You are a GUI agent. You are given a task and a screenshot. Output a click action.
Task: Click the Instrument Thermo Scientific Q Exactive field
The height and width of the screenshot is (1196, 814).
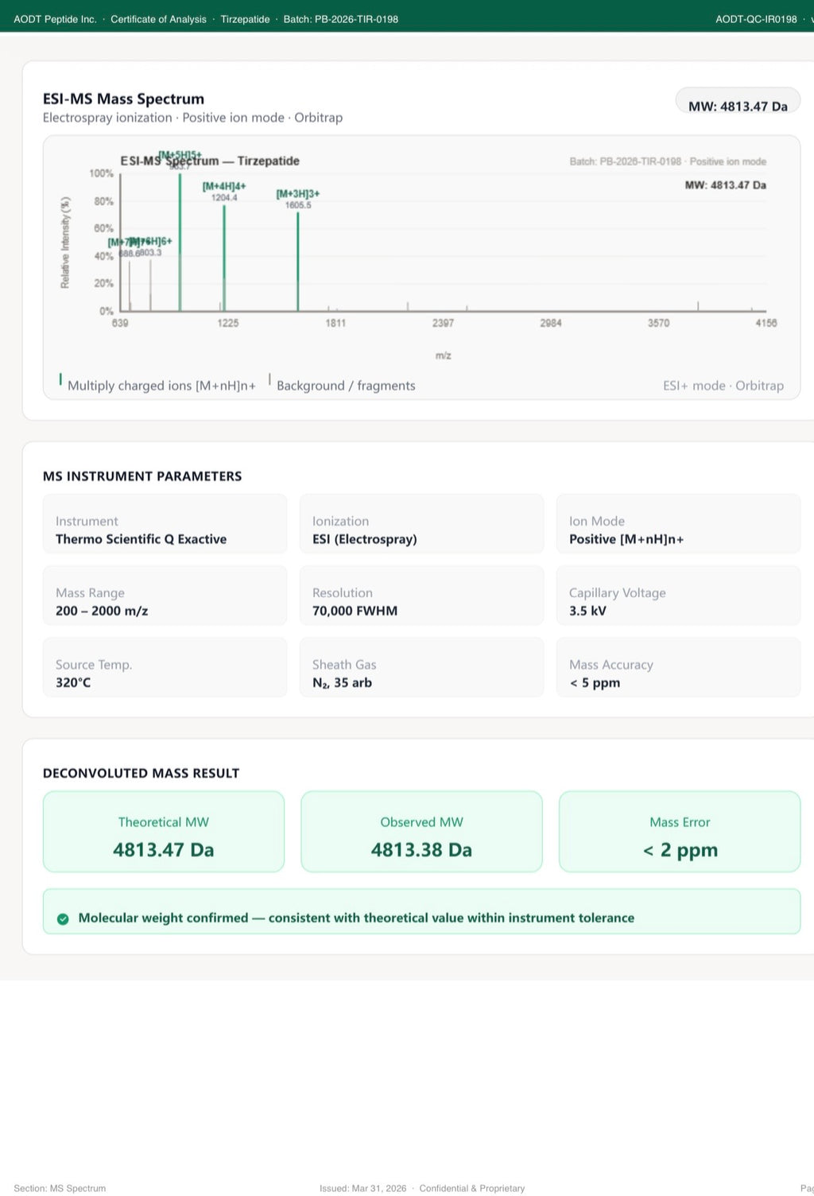[x=165, y=523]
